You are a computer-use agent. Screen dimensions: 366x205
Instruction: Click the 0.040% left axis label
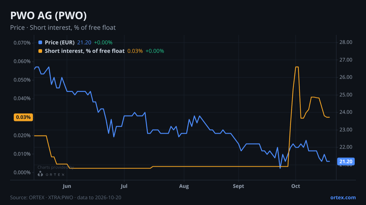point(22,98)
